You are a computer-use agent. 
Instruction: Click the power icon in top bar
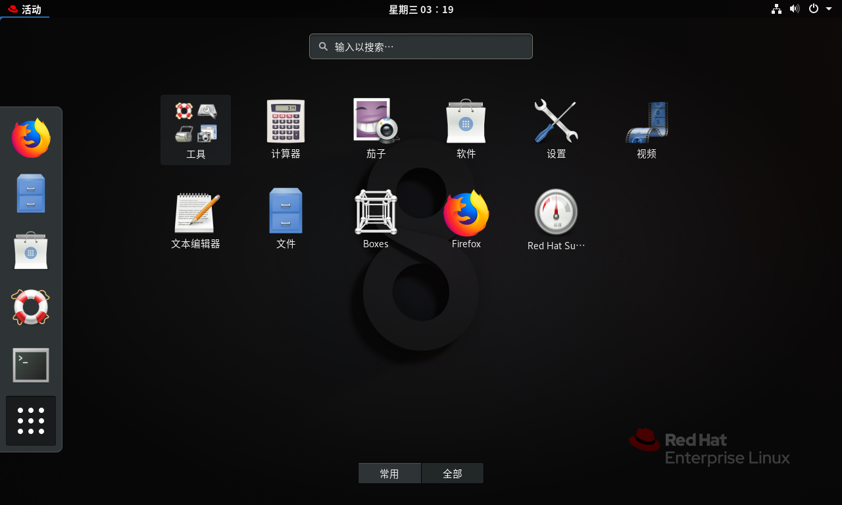pos(814,9)
